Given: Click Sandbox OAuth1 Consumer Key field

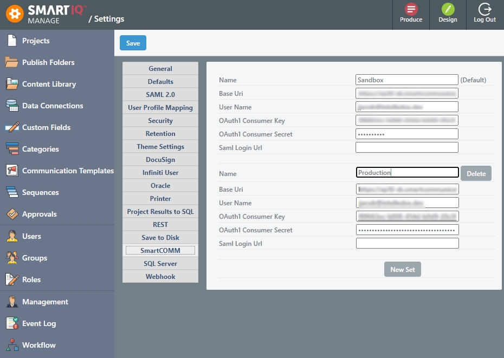Looking at the screenshot, I should pos(406,120).
